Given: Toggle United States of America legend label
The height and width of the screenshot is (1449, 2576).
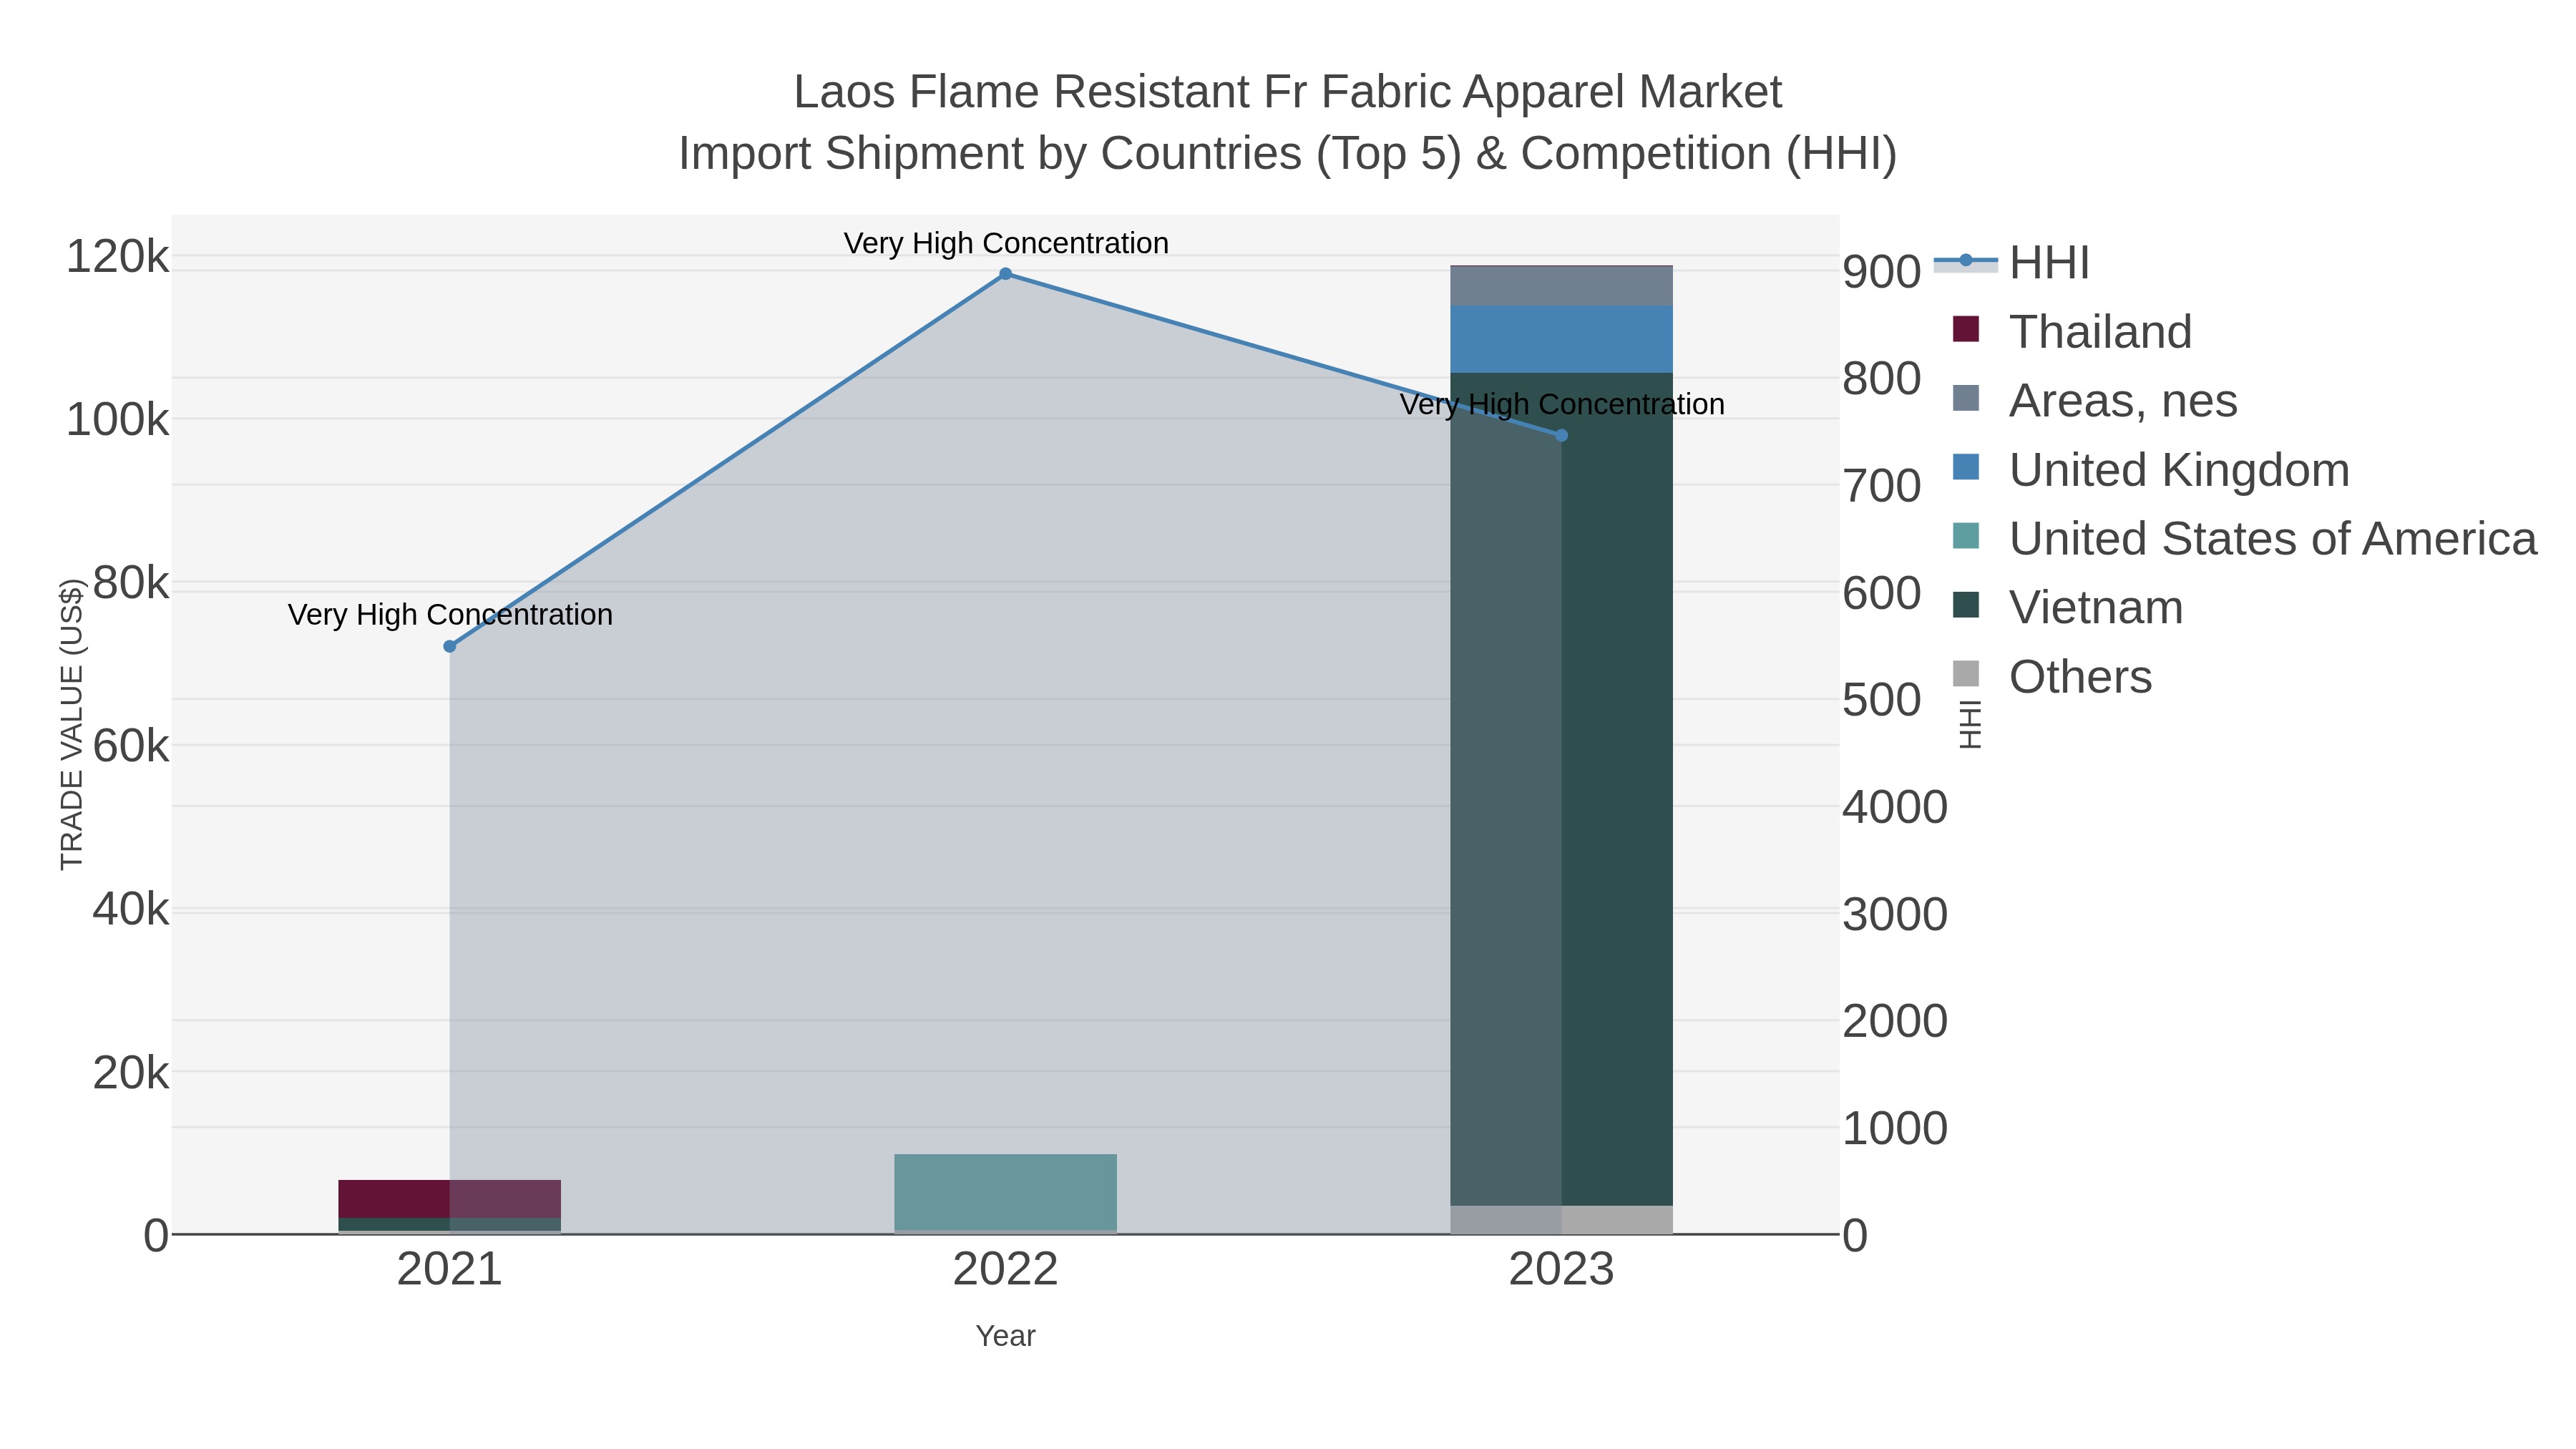Looking at the screenshot, I should 2273,539.
